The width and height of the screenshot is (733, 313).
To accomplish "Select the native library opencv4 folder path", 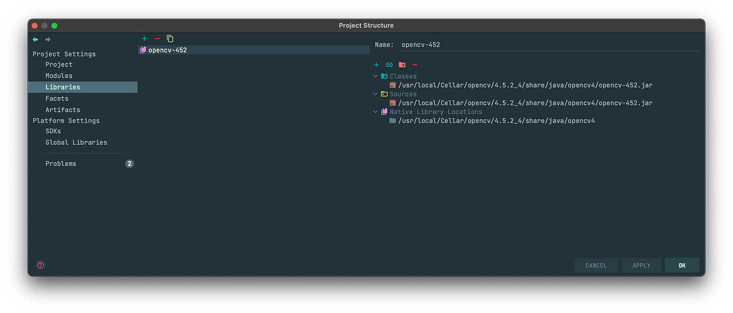I will tap(496, 121).
